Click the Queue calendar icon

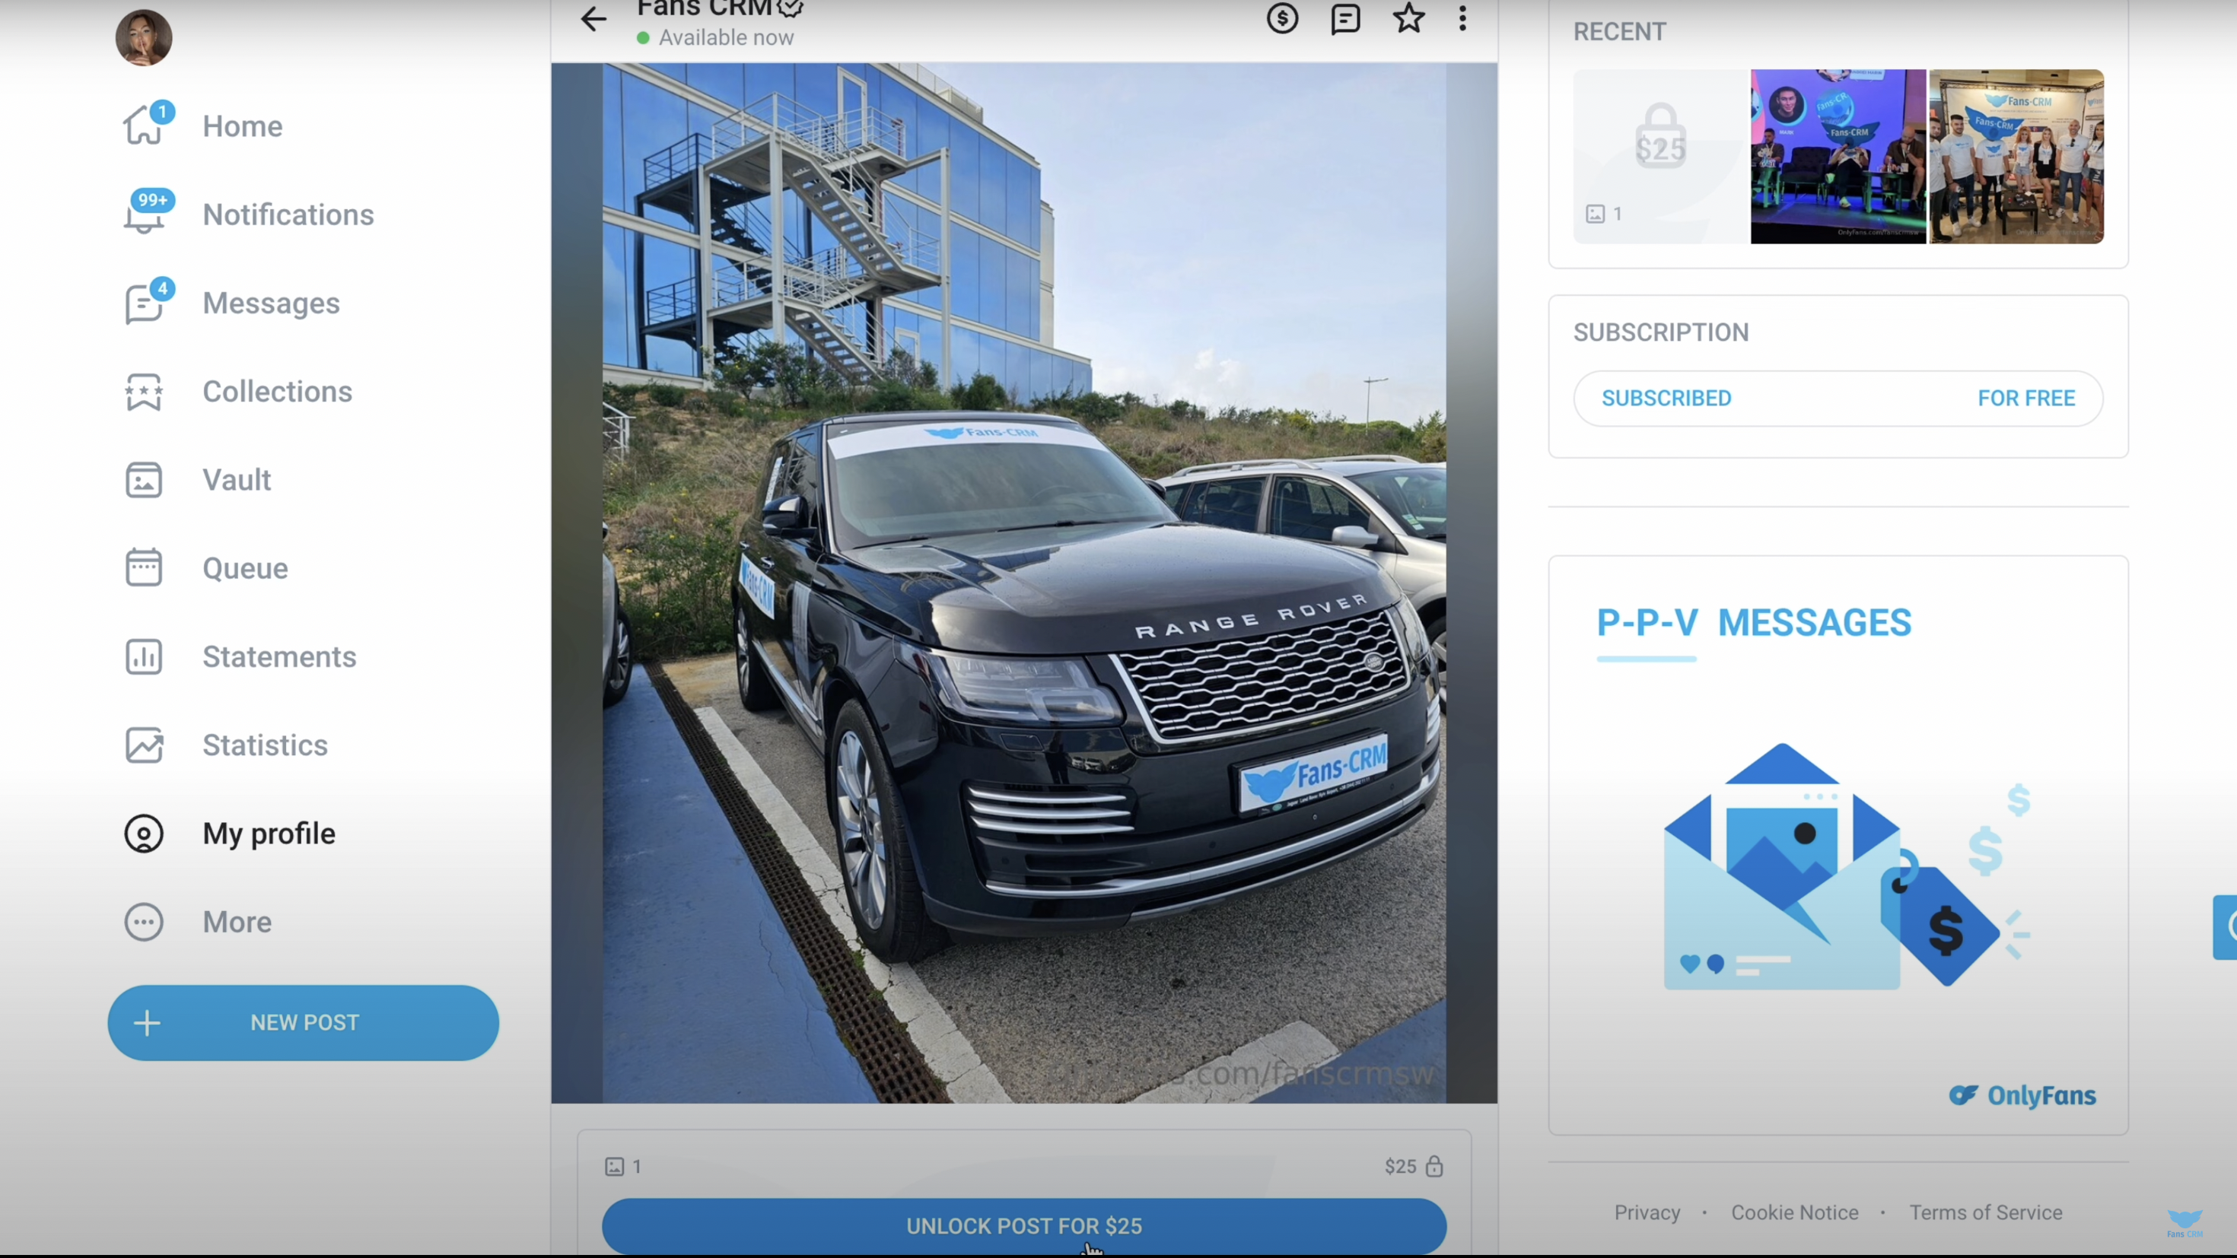pyautogui.click(x=143, y=569)
